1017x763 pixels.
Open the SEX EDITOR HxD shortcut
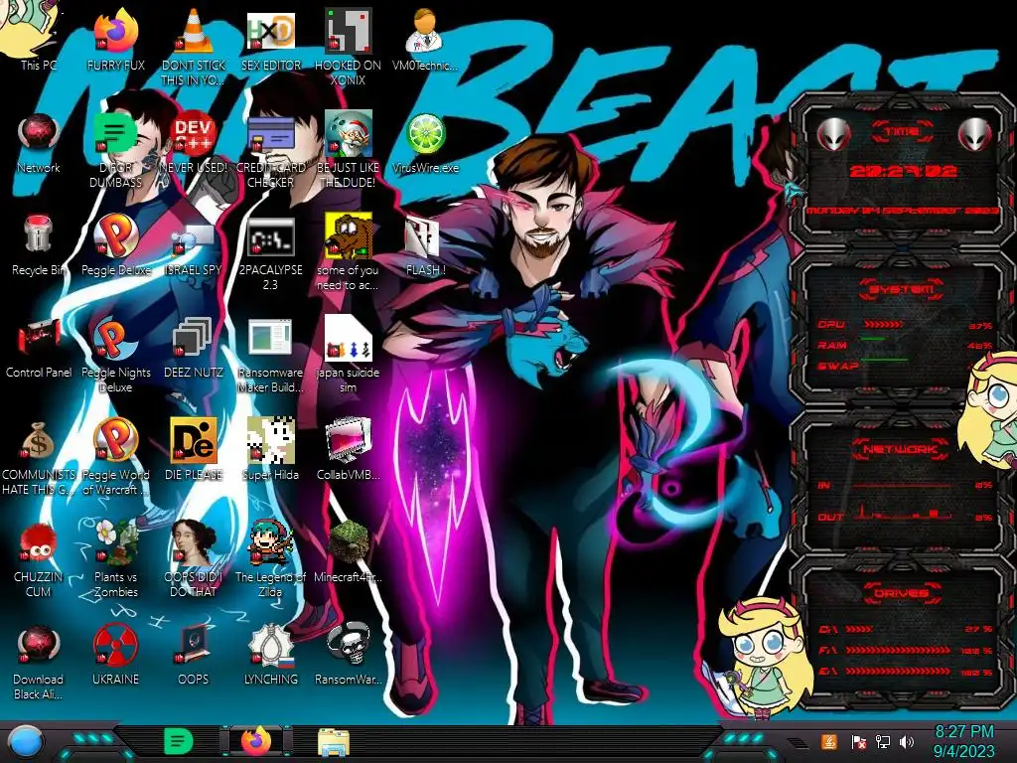point(270,39)
